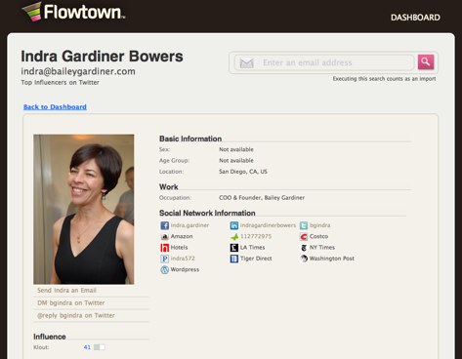The width and height of the screenshot is (462, 359).
Task: Click the Pandora icon next to indra572
Action: point(165,259)
